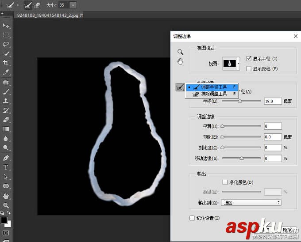Select the Path Selection tool
This screenshot has height=242, width=301.
pos(6,177)
